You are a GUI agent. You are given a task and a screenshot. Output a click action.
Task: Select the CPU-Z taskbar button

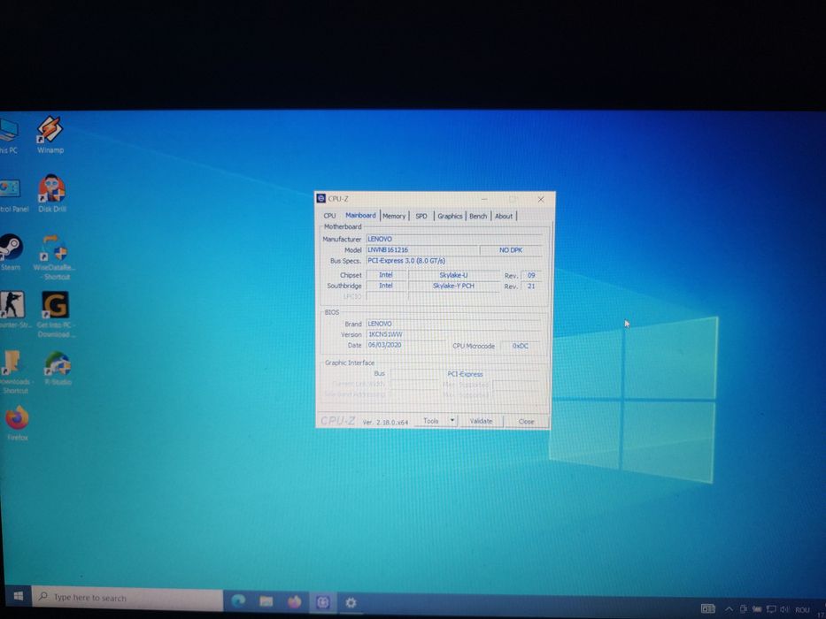[322, 602]
